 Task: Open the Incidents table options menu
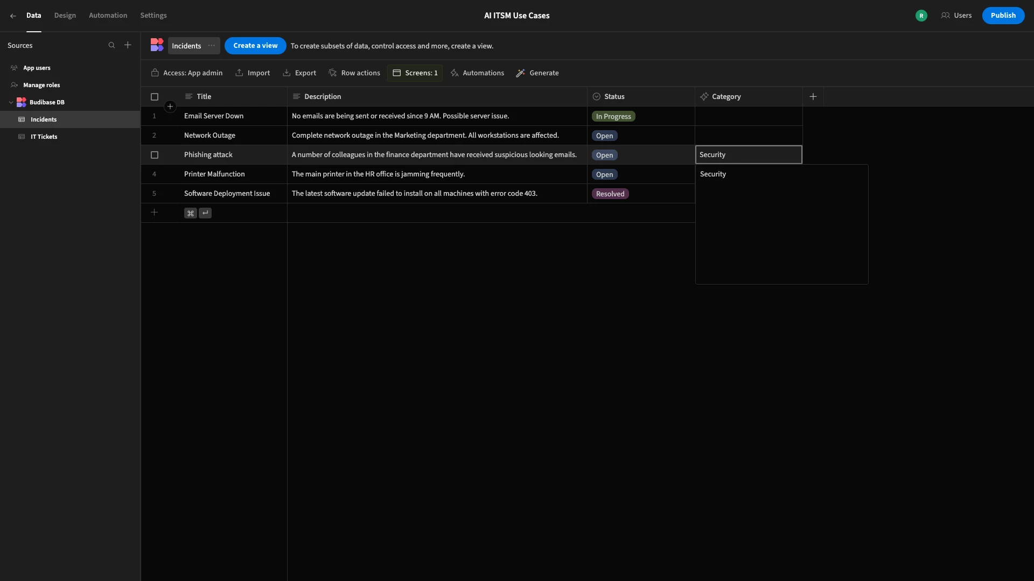(x=212, y=46)
